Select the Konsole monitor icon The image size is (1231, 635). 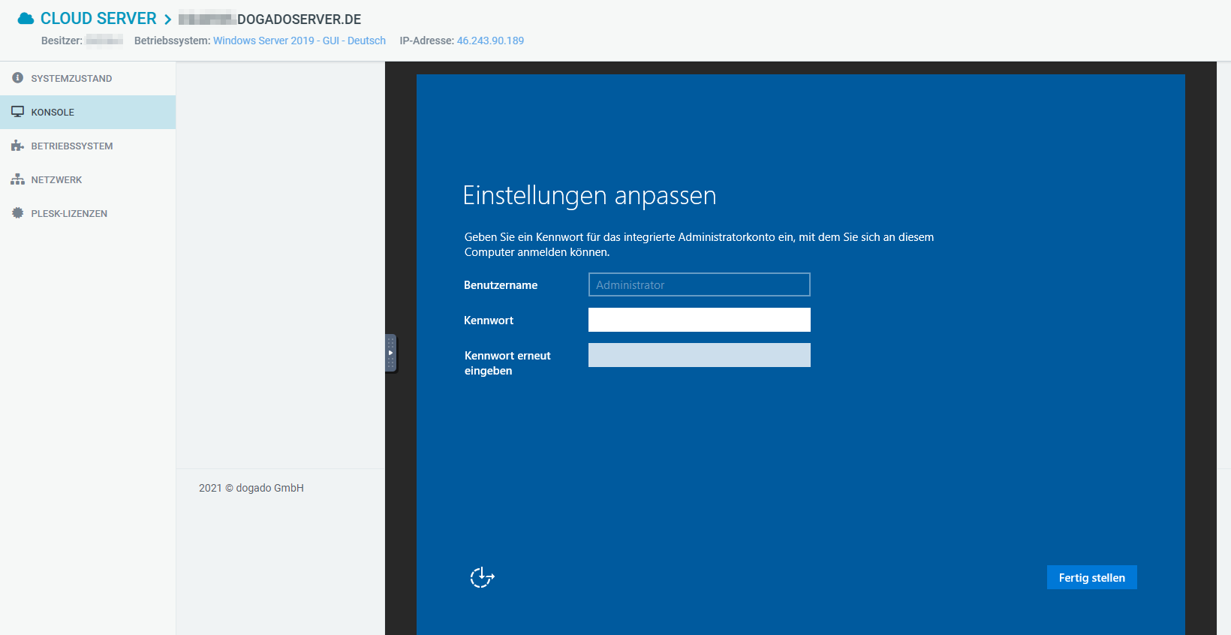pos(18,112)
